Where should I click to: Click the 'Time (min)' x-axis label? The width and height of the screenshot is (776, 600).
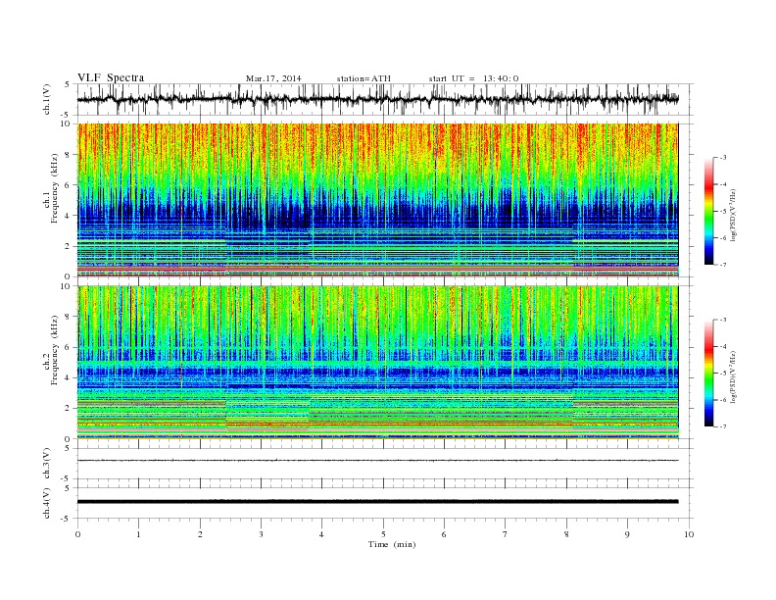pyautogui.click(x=392, y=544)
